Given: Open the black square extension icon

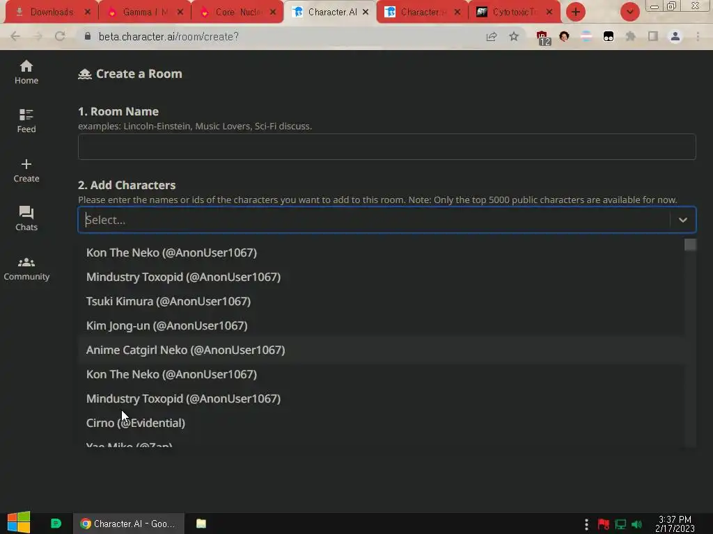Looking at the screenshot, I should point(609,36).
